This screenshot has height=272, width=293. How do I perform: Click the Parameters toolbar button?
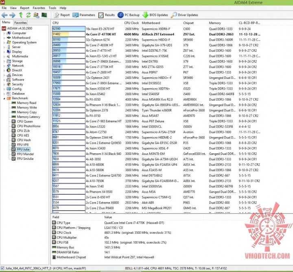pyautogui.click(x=84, y=15)
